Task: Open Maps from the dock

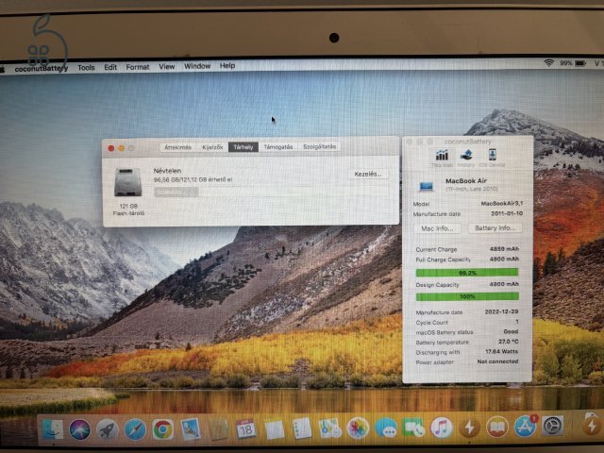Action: (x=329, y=428)
